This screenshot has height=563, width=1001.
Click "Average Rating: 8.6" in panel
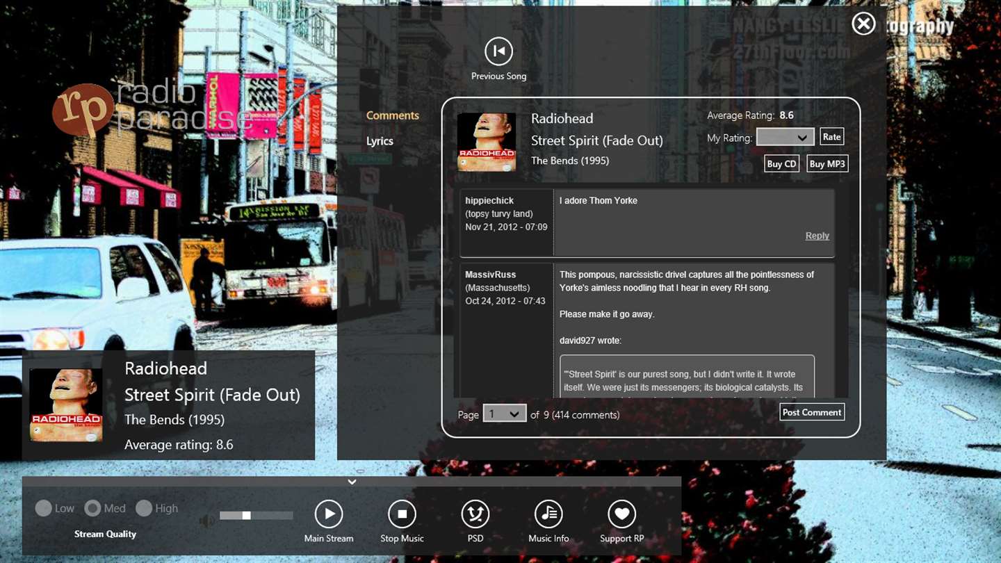[x=750, y=115]
